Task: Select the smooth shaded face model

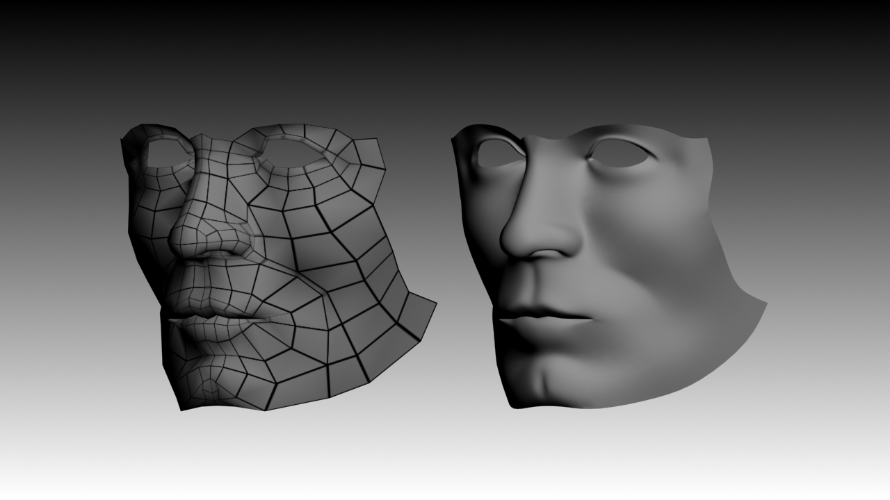Action: 608,267
